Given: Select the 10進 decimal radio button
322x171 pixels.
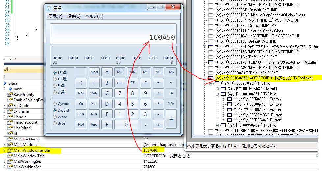Looking at the screenshot, I should [x=55, y=79].
